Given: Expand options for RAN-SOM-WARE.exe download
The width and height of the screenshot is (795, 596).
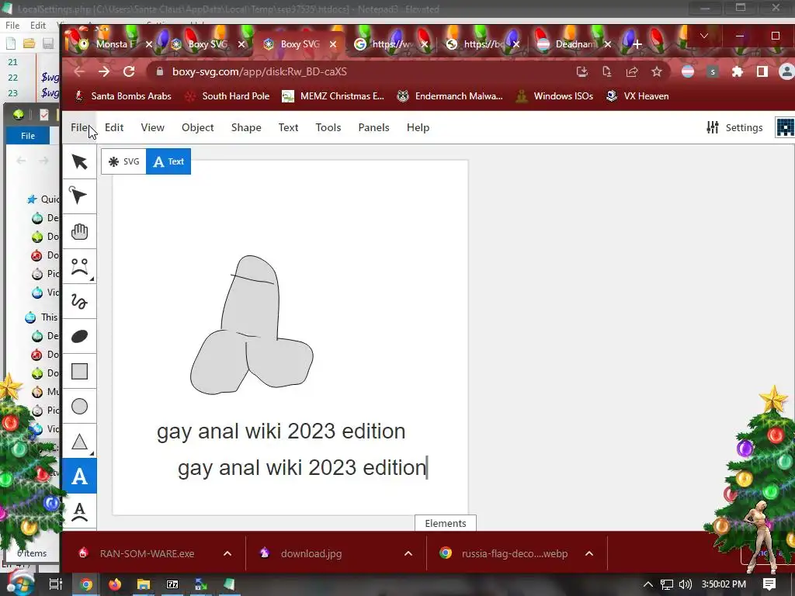Looking at the screenshot, I should coord(227,553).
